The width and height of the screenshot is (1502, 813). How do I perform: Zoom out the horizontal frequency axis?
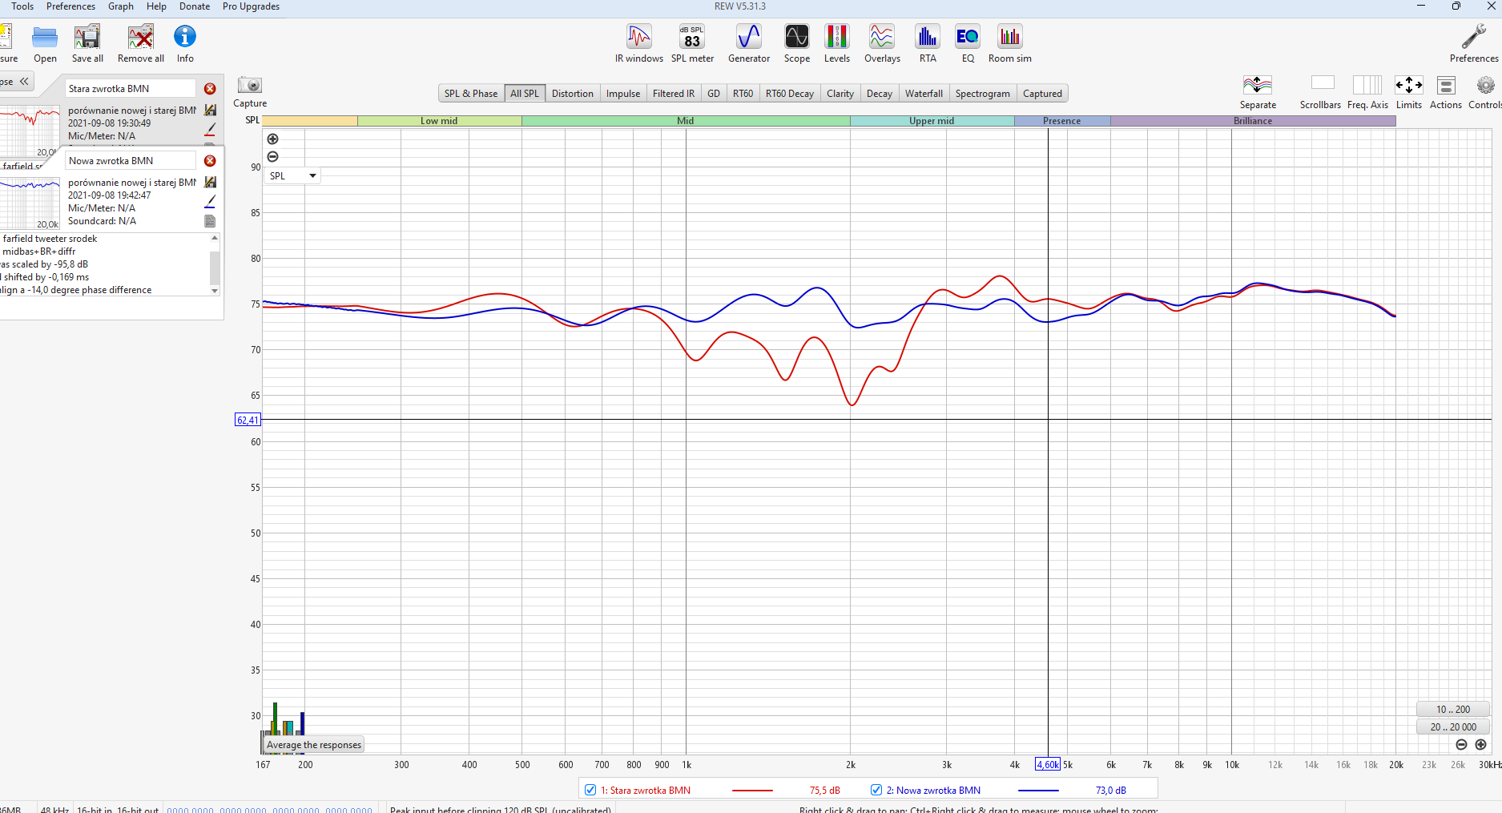click(x=1461, y=745)
